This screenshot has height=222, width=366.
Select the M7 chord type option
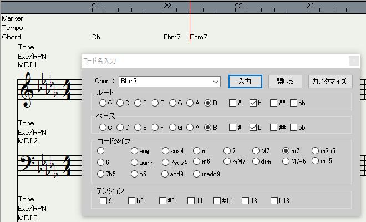[x=256, y=150]
